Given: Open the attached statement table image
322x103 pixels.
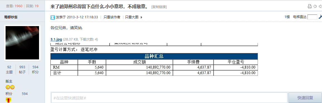Looking at the screenshot, I should click(x=154, y=59).
